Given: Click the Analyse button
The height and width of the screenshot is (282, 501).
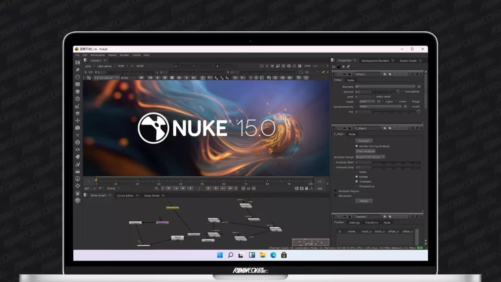Looking at the screenshot, I should pyautogui.click(x=364, y=141).
